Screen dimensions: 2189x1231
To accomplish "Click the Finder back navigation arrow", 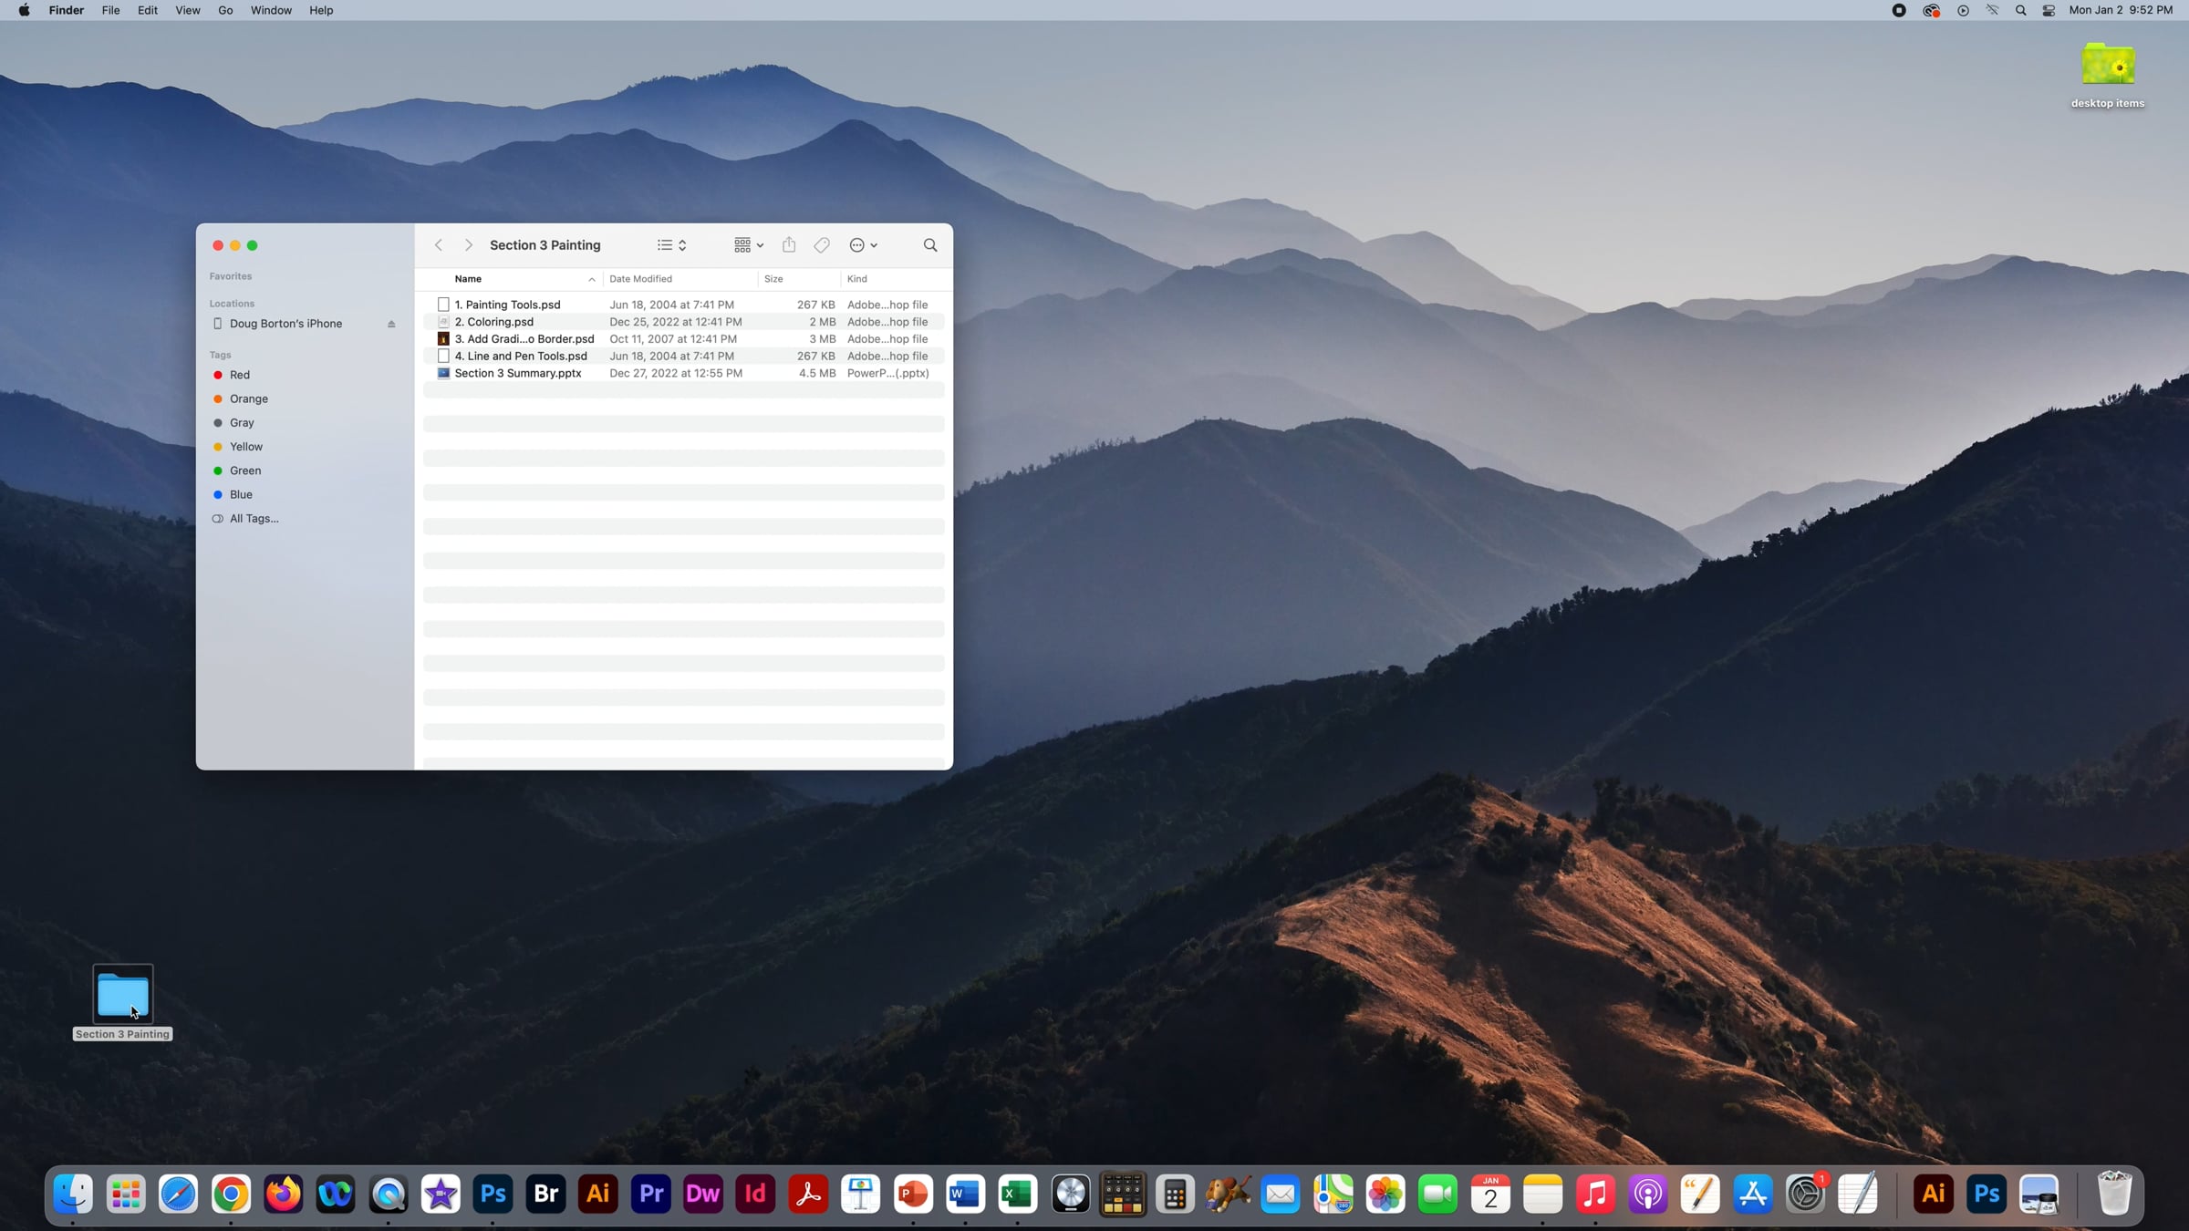I will [439, 245].
